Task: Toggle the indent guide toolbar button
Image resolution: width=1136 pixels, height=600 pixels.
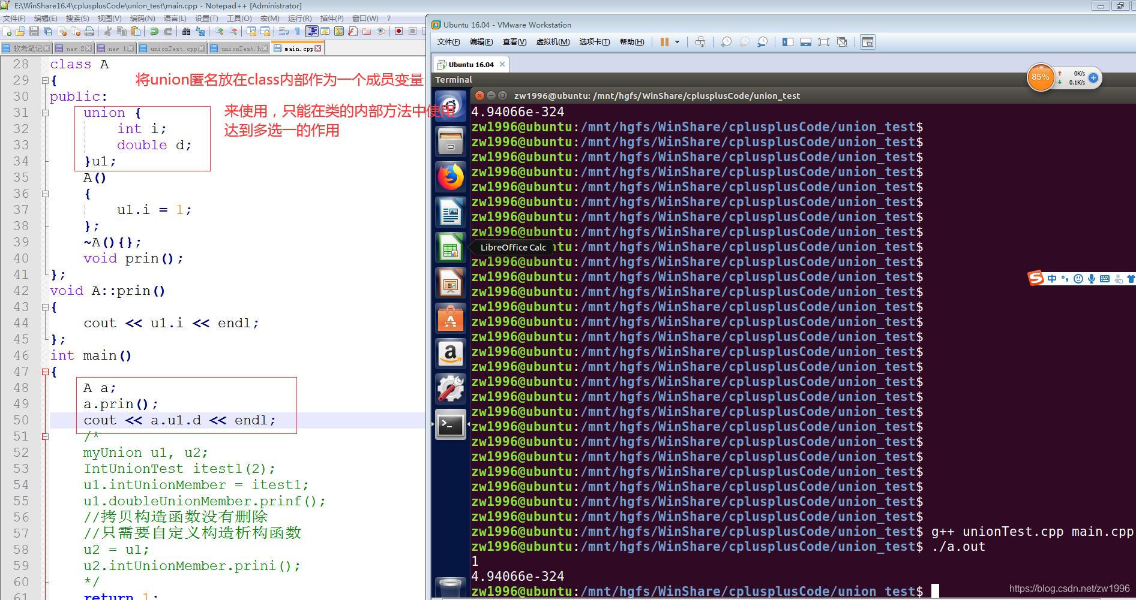Action: pos(311,31)
